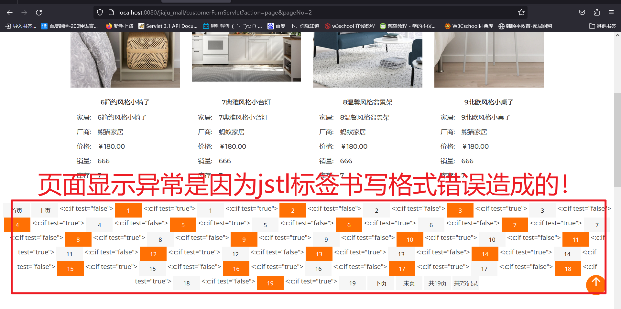The height and width of the screenshot is (309, 621).
Task: Click orange page 8 button
Action: 78,240
